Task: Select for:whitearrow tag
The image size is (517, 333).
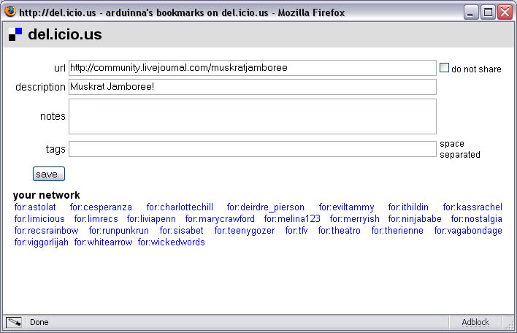Action: (103, 242)
